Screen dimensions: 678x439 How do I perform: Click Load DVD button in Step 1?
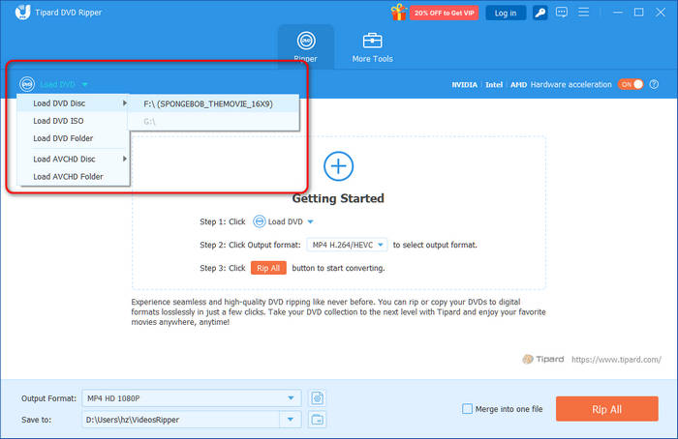point(278,221)
